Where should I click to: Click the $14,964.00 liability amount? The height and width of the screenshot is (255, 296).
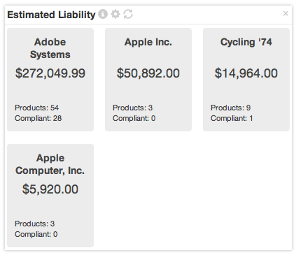coord(246,73)
